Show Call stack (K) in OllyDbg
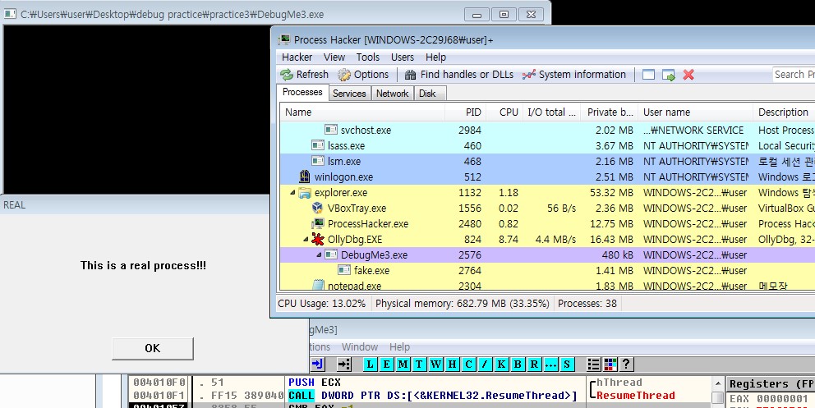Image resolution: width=815 pixels, height=408 pixels. point(501,364)
